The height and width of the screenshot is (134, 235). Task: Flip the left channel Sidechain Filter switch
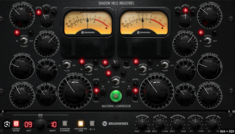(67, 65)
